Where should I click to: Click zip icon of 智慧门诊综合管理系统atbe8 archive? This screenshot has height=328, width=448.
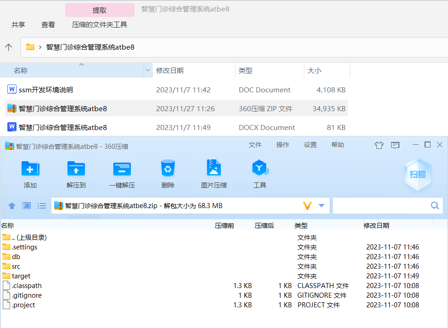click(x=12, y=108)
